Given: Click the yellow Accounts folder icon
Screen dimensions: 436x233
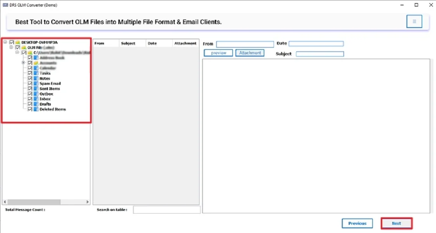Looking at the screenshot, I should pyautogui.click(x=36, y=63).
